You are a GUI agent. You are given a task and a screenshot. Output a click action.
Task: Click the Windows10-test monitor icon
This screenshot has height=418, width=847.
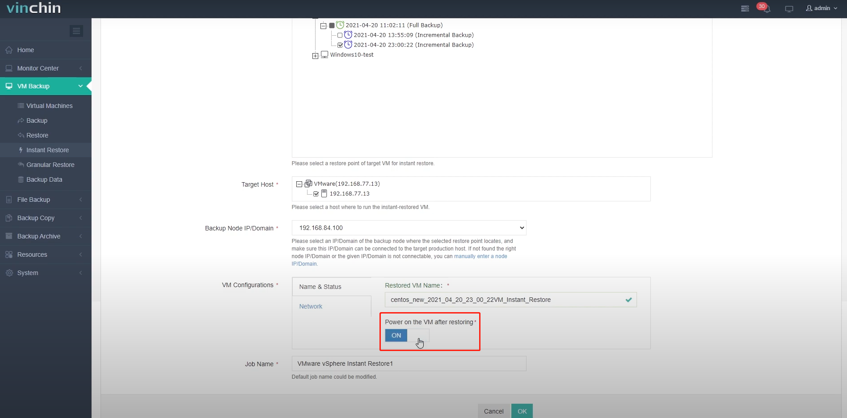[x=324, y=54]
